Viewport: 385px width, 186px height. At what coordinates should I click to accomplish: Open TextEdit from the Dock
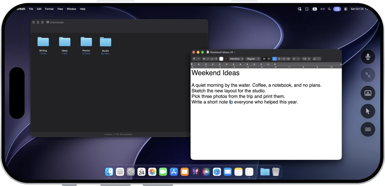249,172
